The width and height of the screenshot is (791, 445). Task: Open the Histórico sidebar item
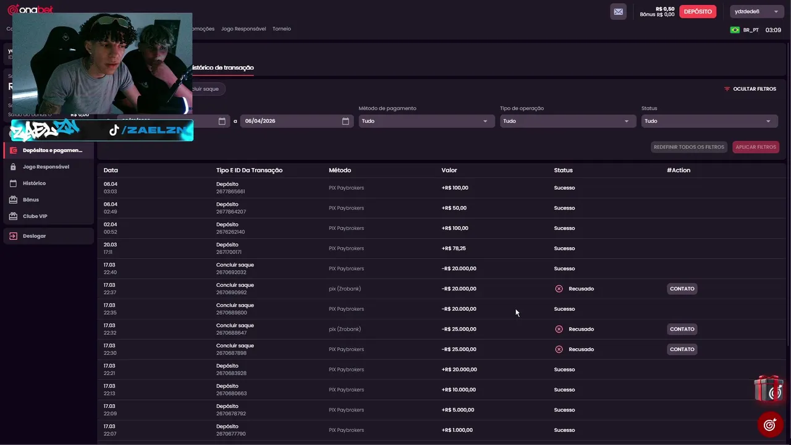(x=48, y=183)
